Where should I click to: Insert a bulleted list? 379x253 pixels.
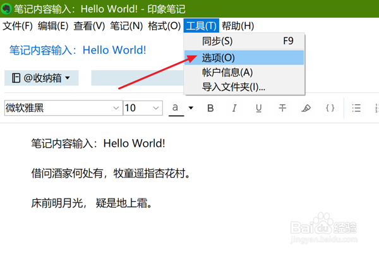[x=356, y=108]
